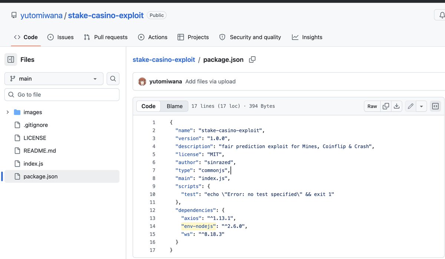Switch to the Projects tab

(x=193, y=37)
